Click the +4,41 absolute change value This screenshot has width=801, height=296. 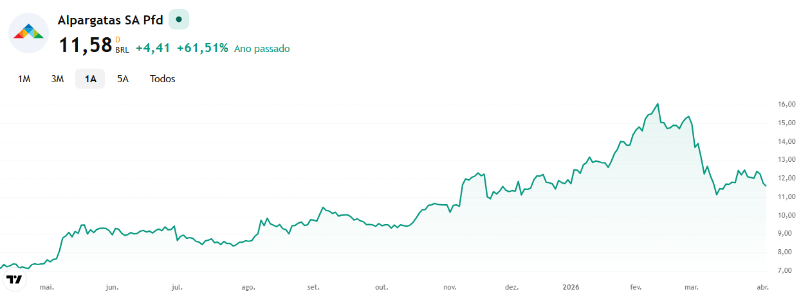click(x=153, y=48)
